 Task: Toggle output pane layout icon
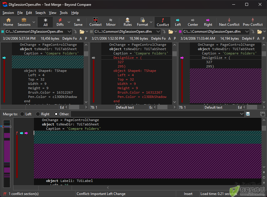coord(262,114)
